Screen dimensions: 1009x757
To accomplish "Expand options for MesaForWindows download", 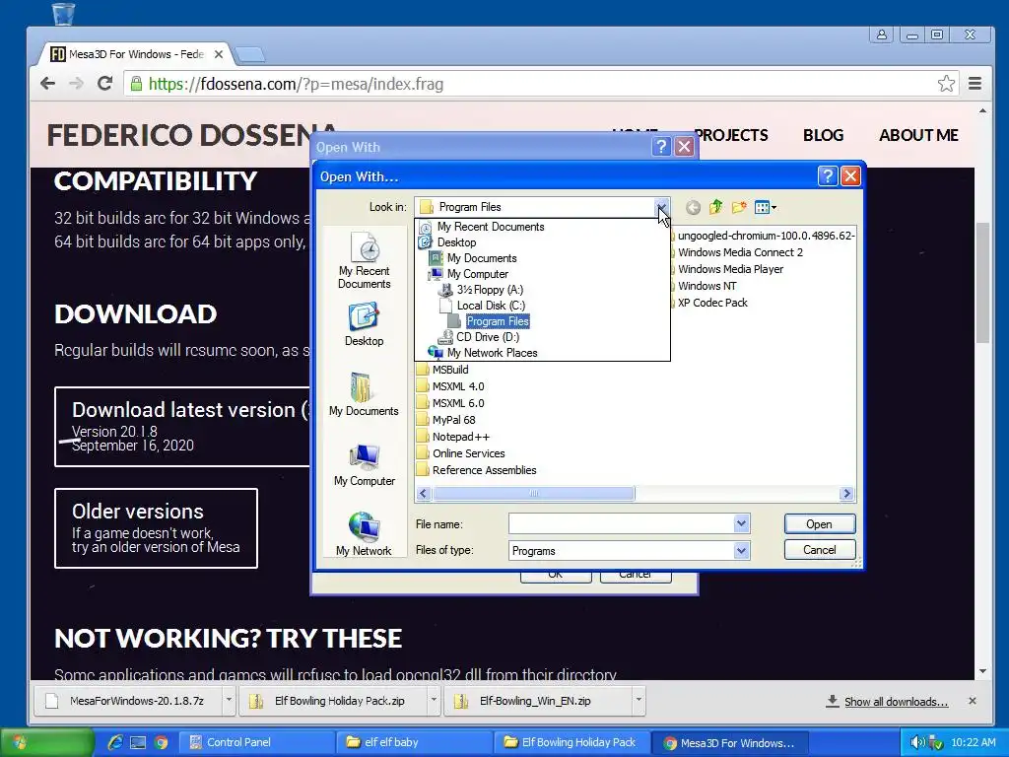I will (229, 701).
